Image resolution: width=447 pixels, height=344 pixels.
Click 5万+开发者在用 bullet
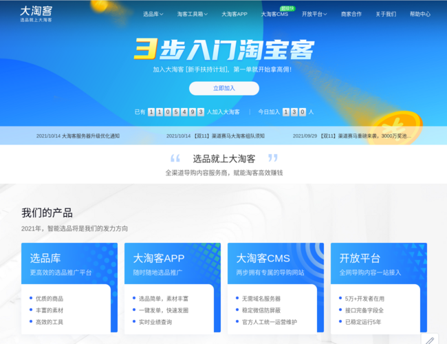364,299
